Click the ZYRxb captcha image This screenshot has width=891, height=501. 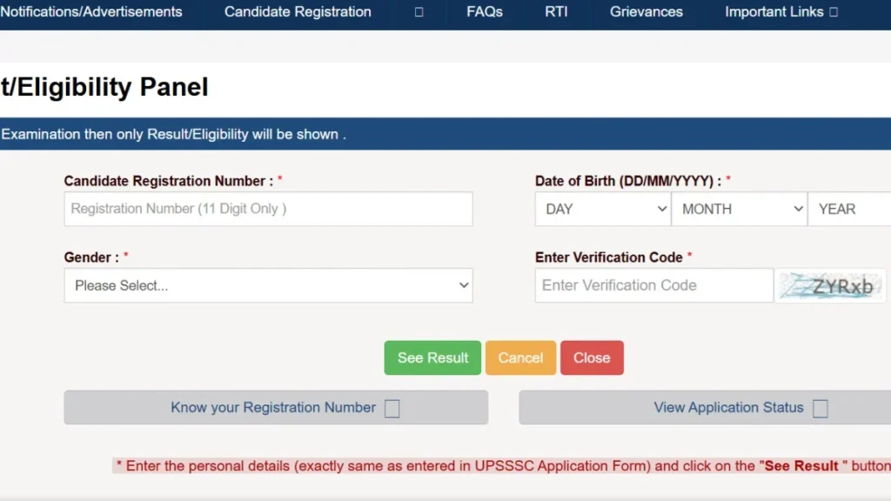830,285
